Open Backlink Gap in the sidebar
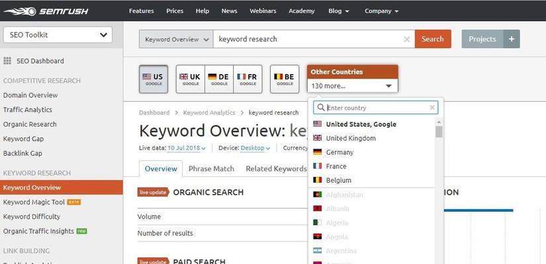The height and width of the screenshot is (264, 546). tap(23, 154)
